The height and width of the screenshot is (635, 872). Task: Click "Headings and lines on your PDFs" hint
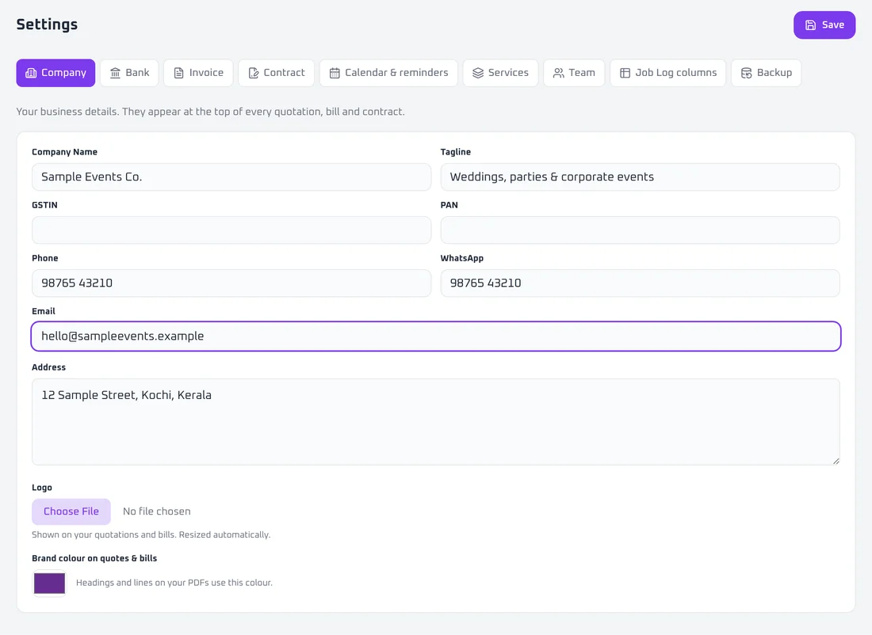click(174, 583)
